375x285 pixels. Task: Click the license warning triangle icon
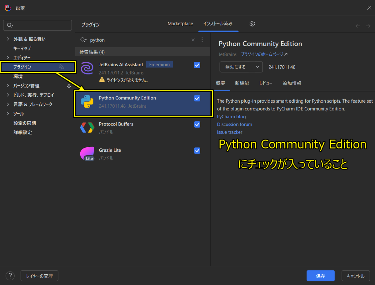(102, 80)
